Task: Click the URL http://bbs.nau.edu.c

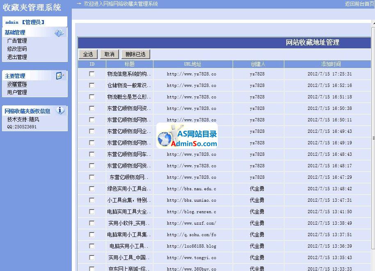Action: click(x=192, y=189)
